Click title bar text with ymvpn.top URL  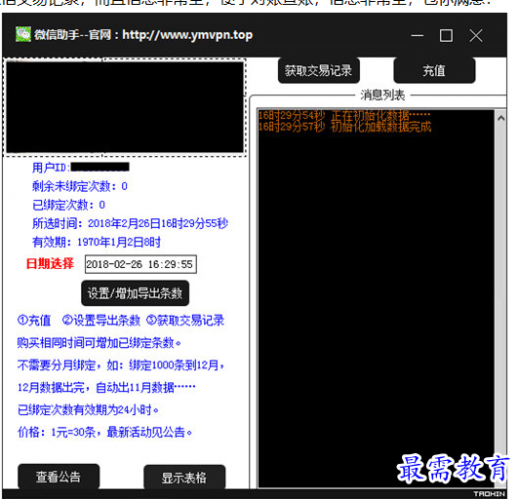click(143, 35)
